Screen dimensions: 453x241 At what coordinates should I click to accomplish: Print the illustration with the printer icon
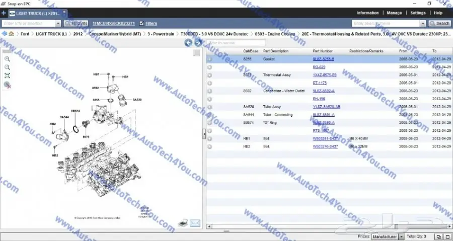point(183,223)
